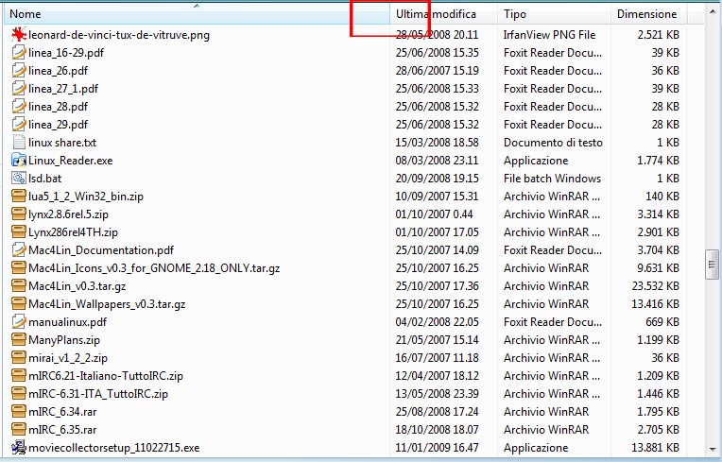Click the PDF icon of manualinux.pdf
Viewport: 722px width, 462px height.
click(x=19, y=321)
